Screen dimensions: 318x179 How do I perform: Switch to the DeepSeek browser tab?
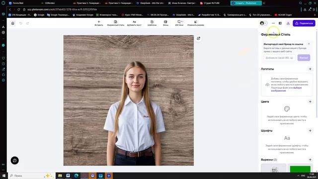[x=150, y=3]
